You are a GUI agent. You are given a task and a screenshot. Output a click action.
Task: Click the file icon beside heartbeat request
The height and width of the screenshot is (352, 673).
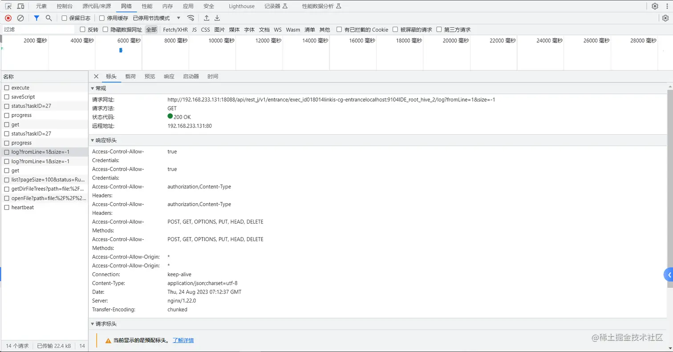click(7, 207)
